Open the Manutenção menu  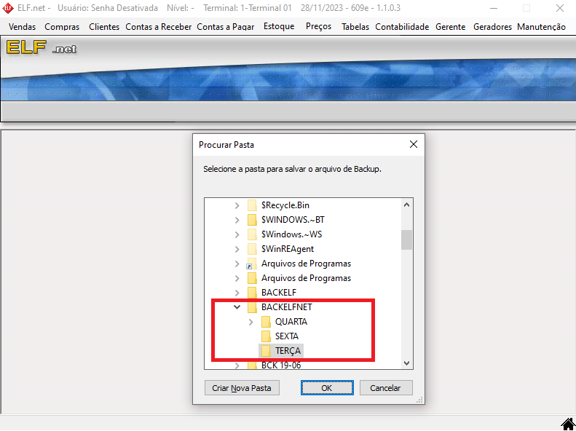[541, 27]
